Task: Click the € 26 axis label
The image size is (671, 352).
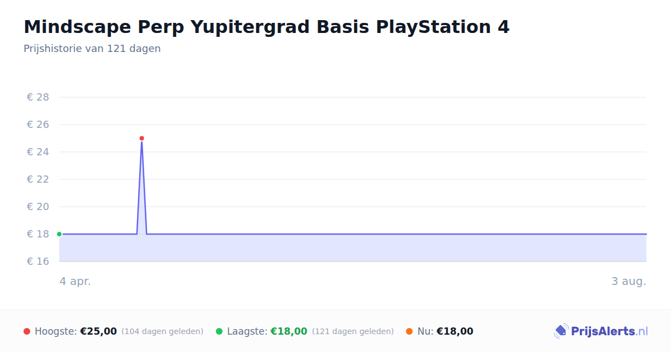Action: (x=38, y=125)
